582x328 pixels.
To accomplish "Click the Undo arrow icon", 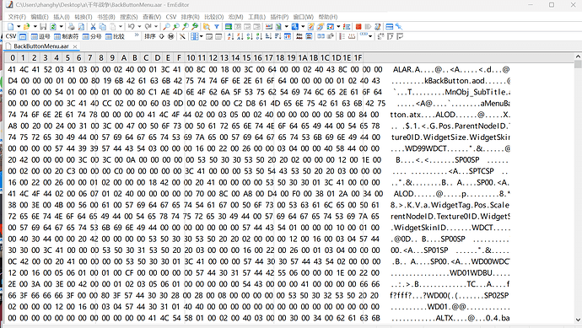I will (x=131, y=27).
